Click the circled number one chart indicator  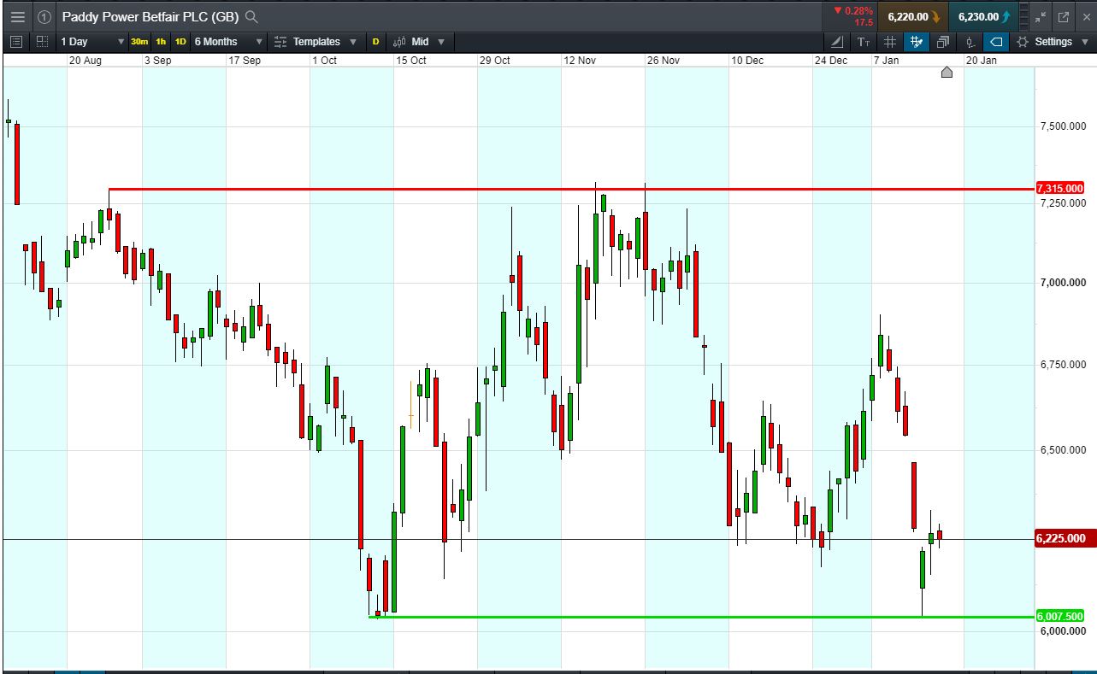point(44,16)
